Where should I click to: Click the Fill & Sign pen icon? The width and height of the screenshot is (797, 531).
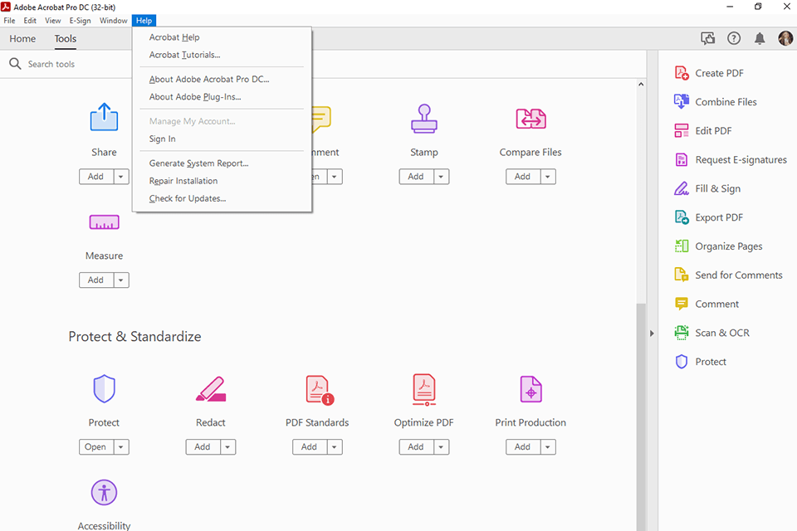[682, 188]
